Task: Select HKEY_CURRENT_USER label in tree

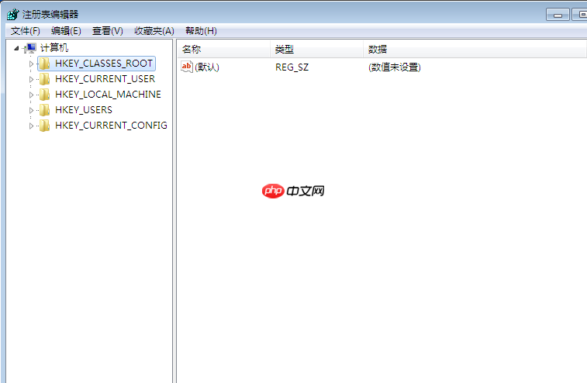Action: 105,79
